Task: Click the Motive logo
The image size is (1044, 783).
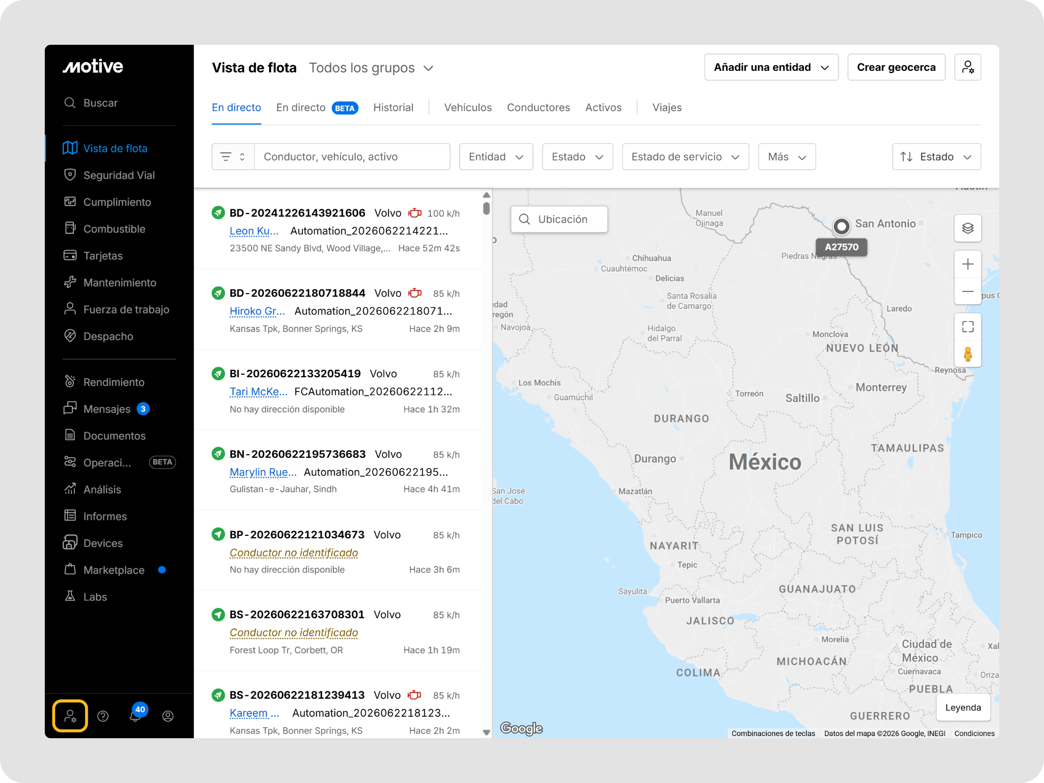Action: pyautogui.click(x=93, y=67)
